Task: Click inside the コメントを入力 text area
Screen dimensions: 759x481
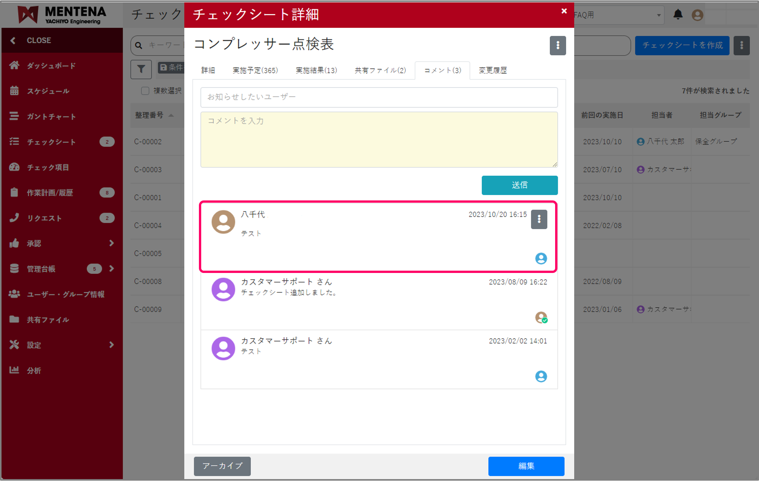Action: click(x=379, y=139)
